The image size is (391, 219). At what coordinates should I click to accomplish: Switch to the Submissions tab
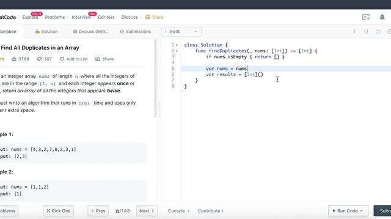[x=136, y=32]
